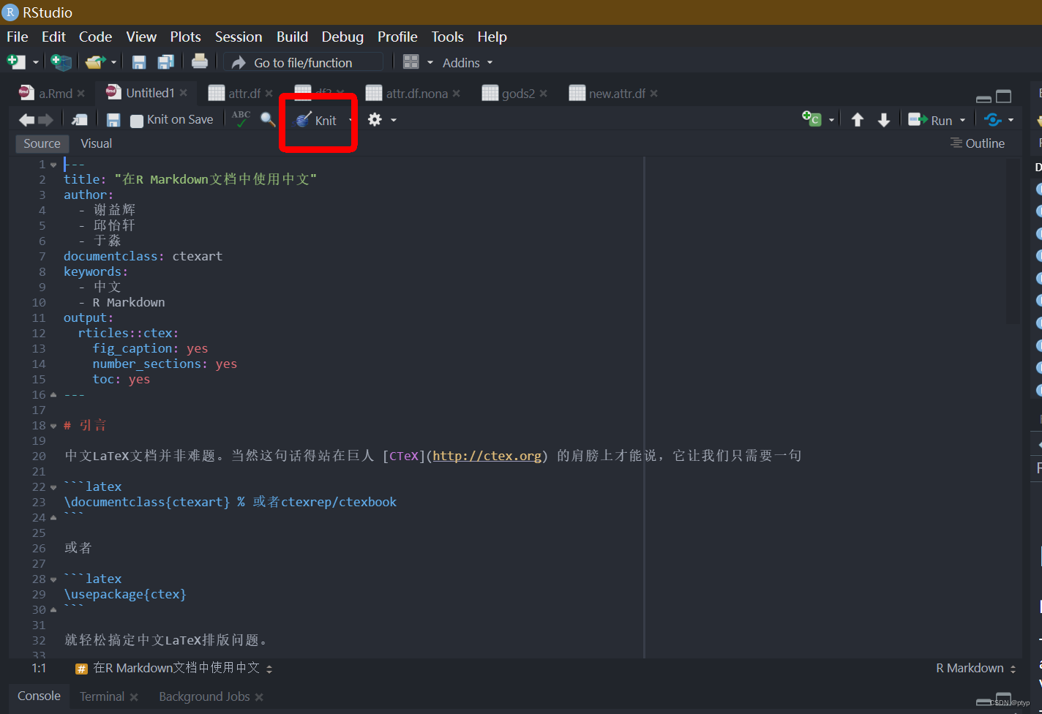
Task: Open the section navigator at the editor bottom
Action: [174, 668]
